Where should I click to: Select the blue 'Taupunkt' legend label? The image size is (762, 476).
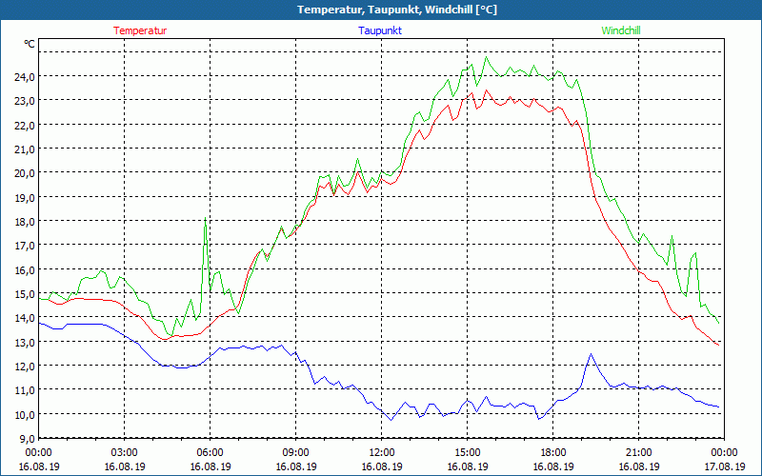coord(380,30)
